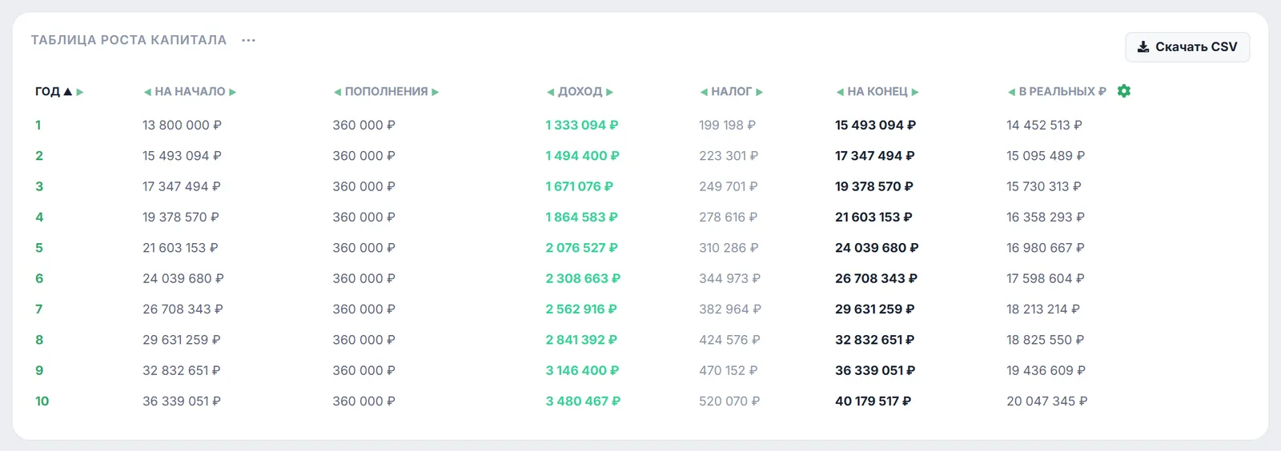Sort by the В РЕАЛЬНЫХ ₽ column header
This screenshot has height=451, width=1281.
pos(1062,92)
